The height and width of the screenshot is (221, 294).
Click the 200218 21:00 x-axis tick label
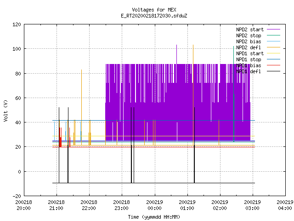click(56, 205)
